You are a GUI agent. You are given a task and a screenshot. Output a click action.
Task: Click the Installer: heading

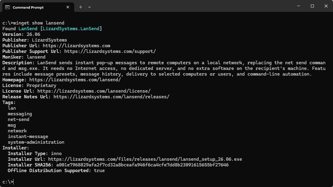16,148
